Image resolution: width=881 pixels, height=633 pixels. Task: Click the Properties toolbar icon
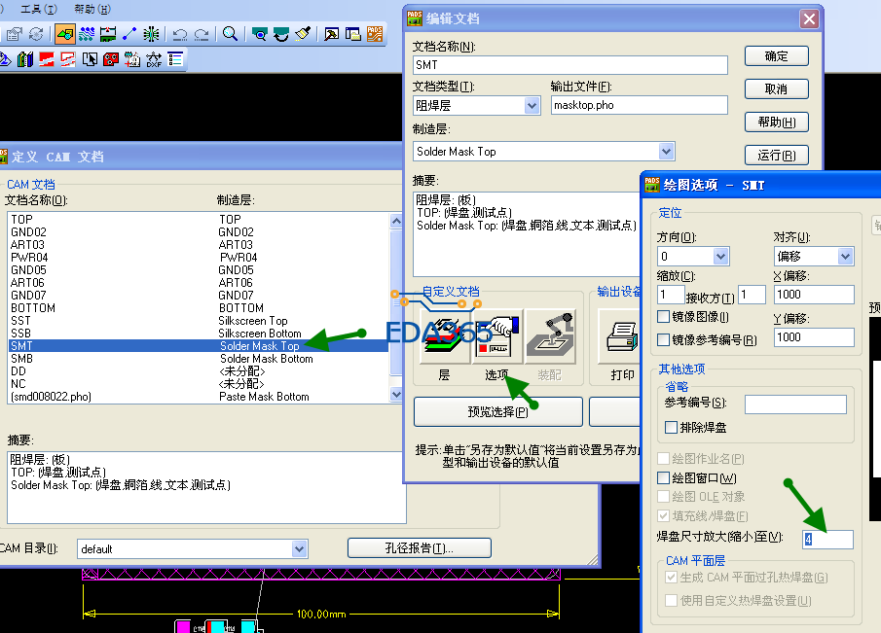click(x=14, y=34)
